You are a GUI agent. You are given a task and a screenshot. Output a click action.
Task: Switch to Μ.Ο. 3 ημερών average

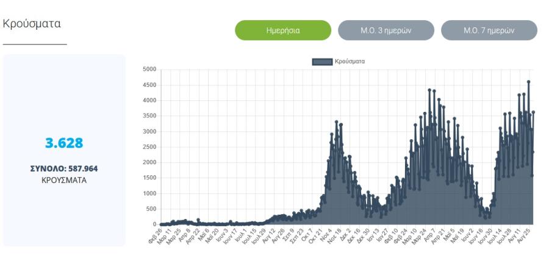(386, 30)
